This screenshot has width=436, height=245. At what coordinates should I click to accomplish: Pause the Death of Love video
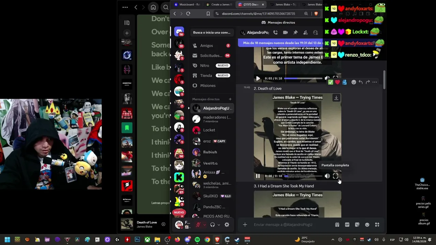(x=258, y=176)
